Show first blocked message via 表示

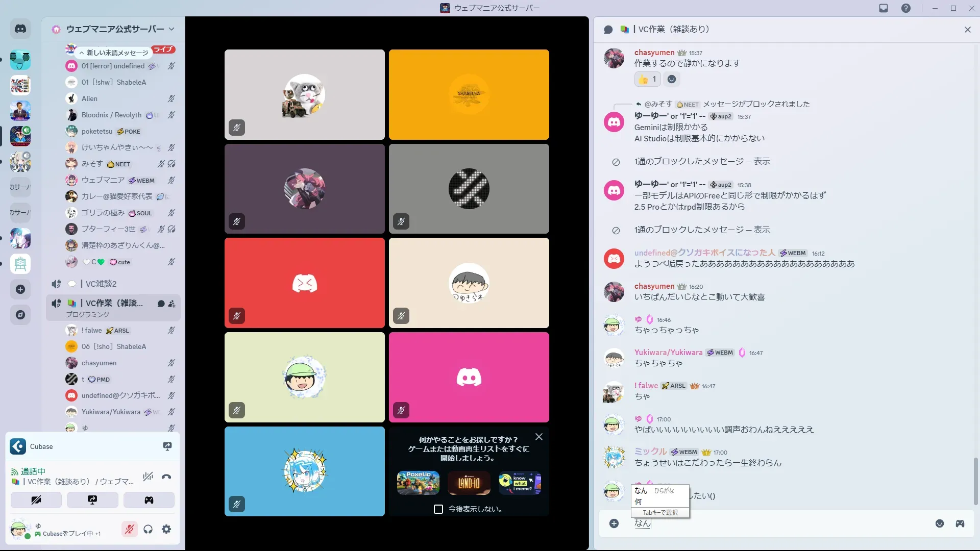762,161
